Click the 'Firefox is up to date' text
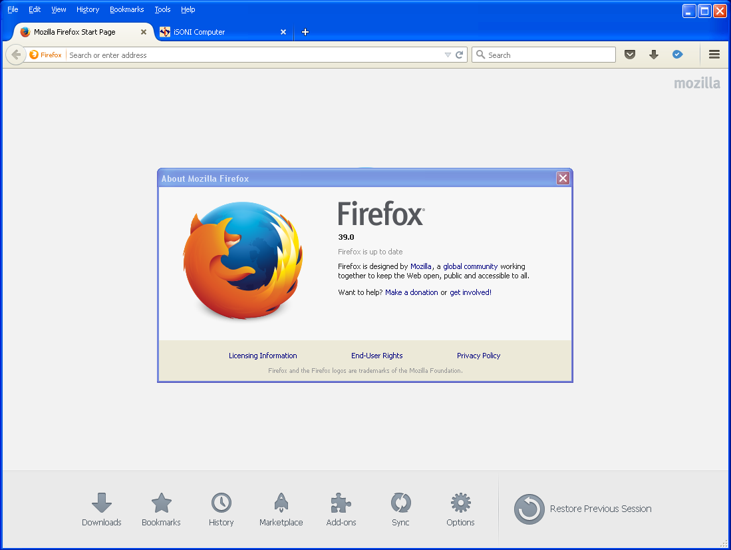 (370, 252)
